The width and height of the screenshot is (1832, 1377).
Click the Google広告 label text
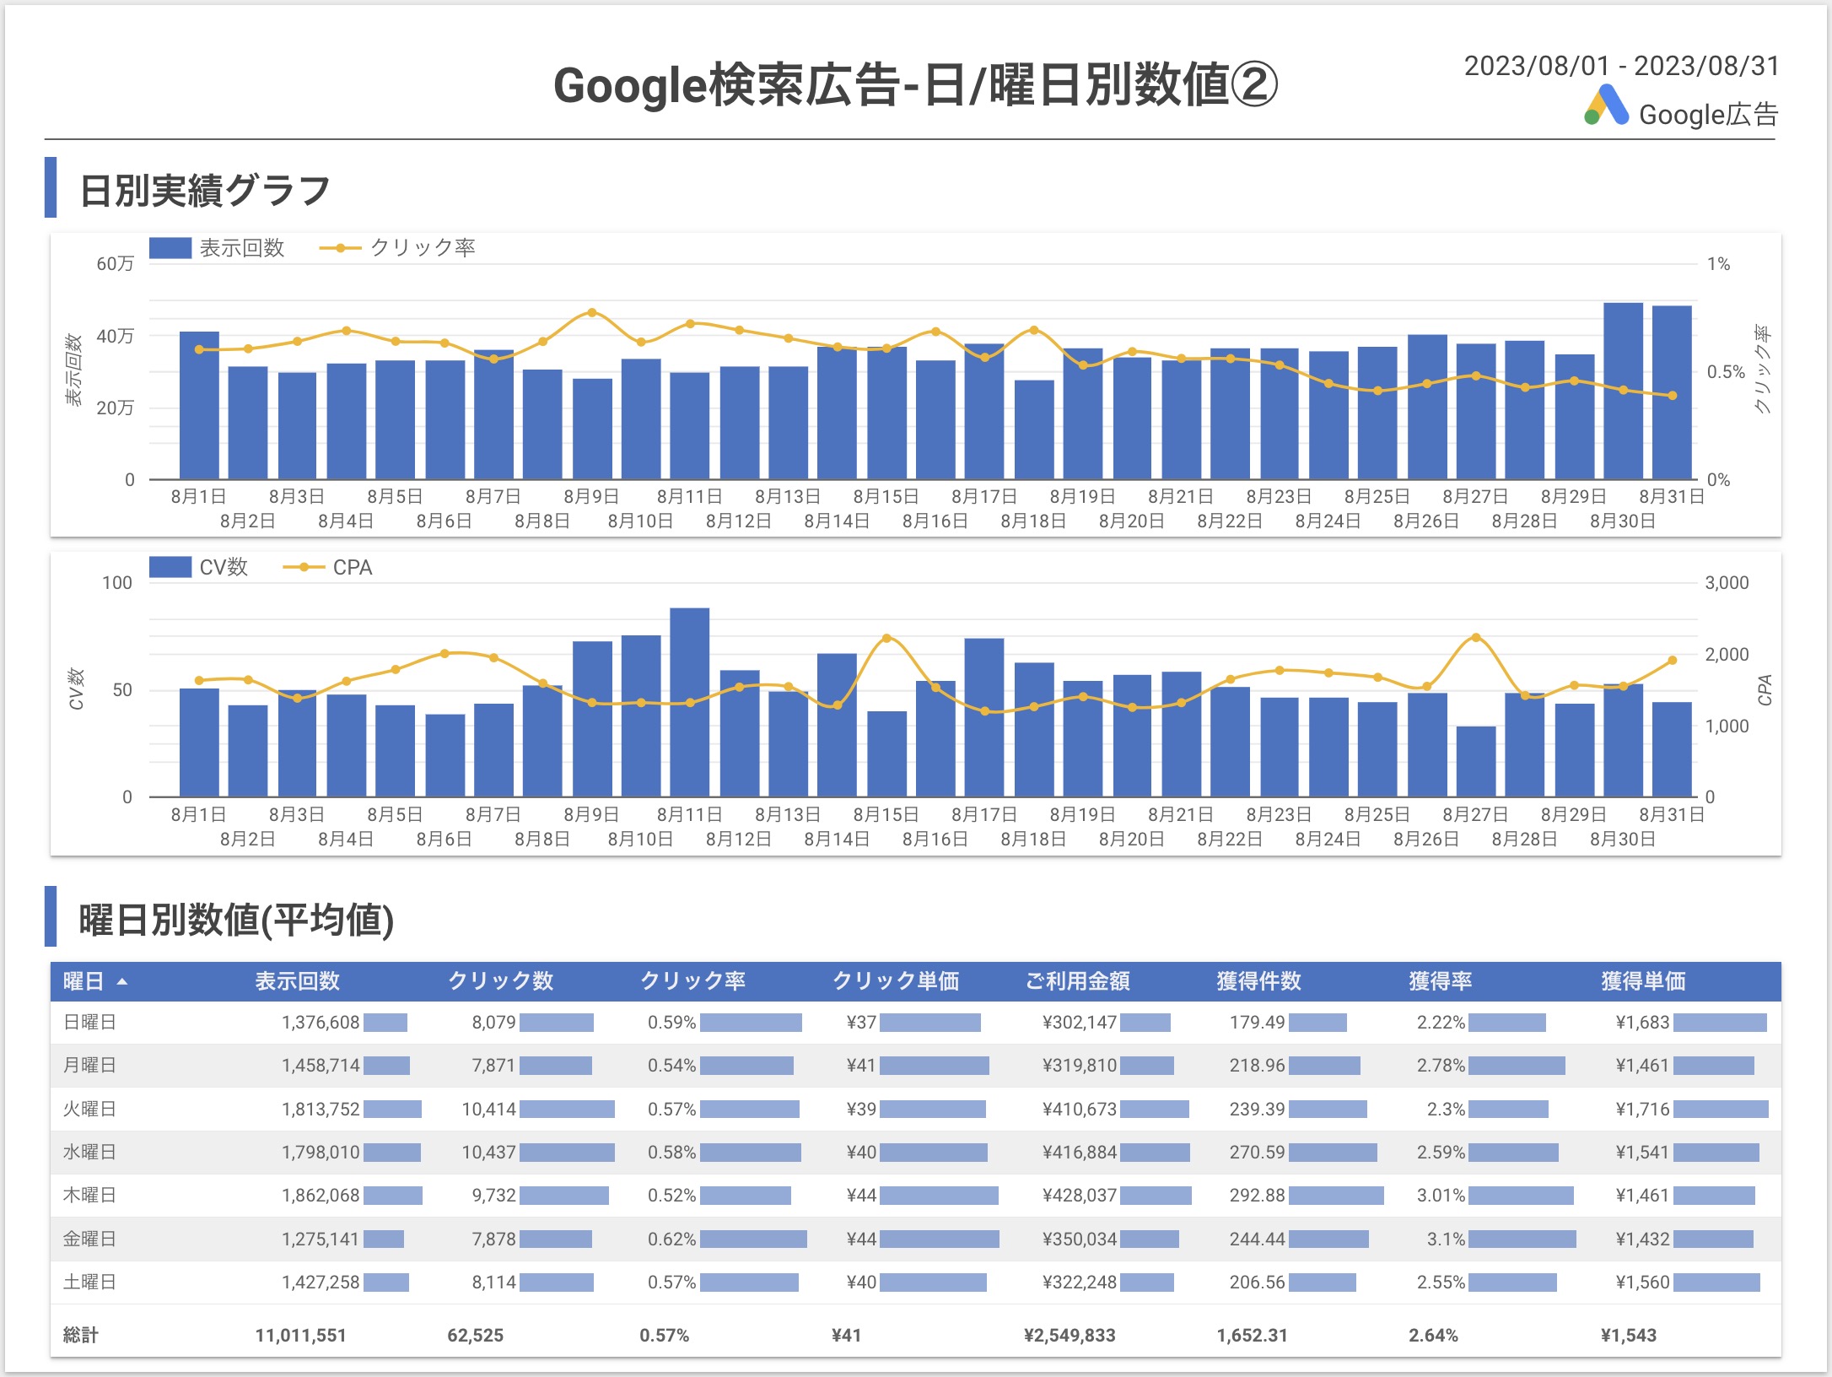(x=1709, y=115)
